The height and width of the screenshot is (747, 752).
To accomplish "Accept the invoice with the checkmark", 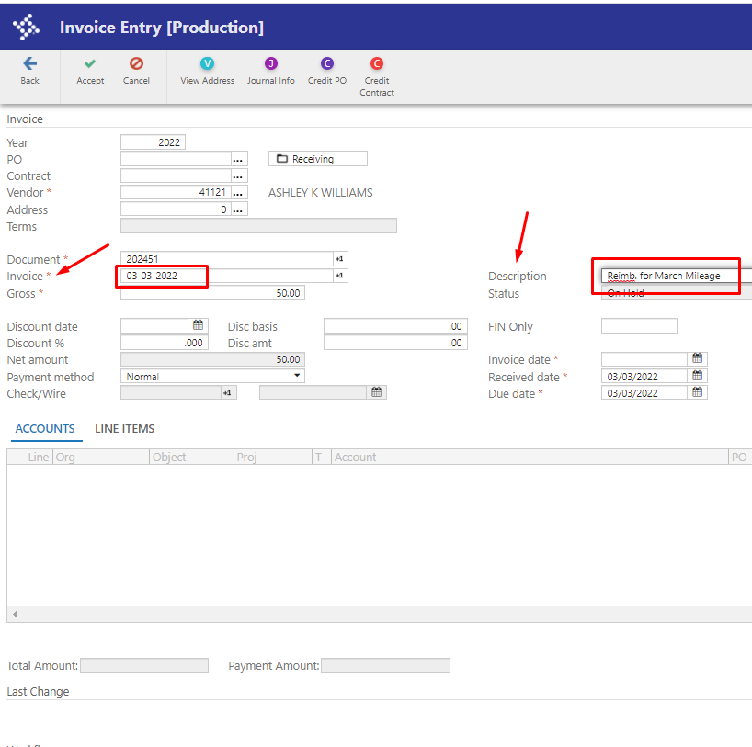I will coord(90,63).
